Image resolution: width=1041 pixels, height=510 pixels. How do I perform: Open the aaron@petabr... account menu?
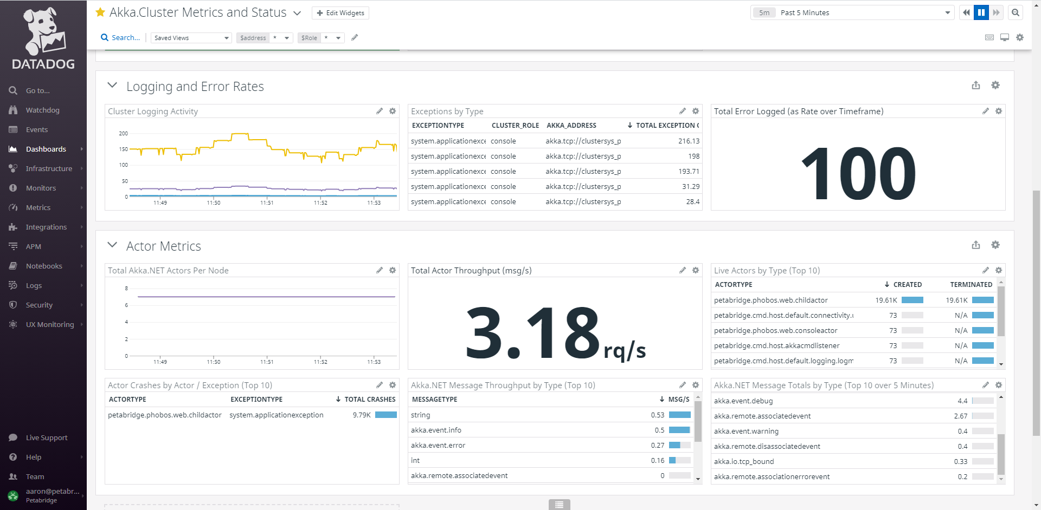click(43, 495)
